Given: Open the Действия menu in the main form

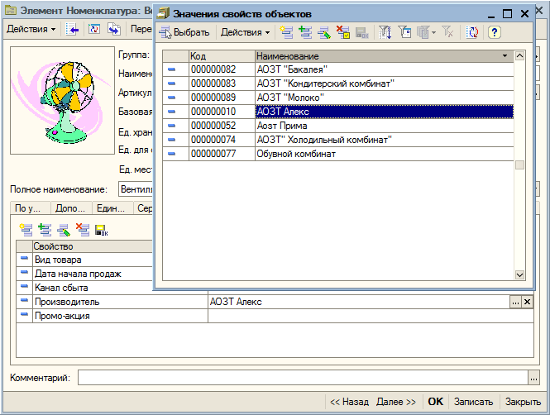Looking at the screenshot, I should (31, 29).
